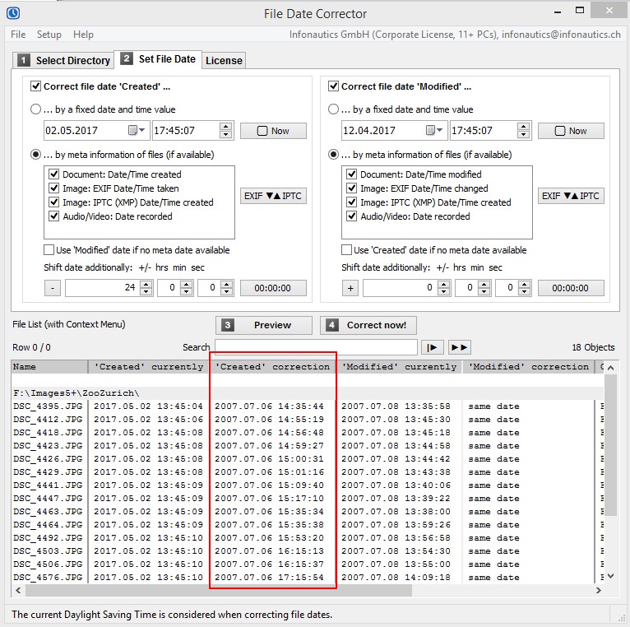Open calendar picker for Created date 02.05.2017
The height and width of the screenshot is (627, 630).
137,130
